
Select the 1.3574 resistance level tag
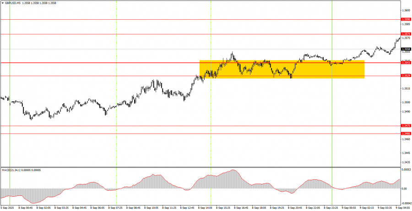[x=406, y=34]
